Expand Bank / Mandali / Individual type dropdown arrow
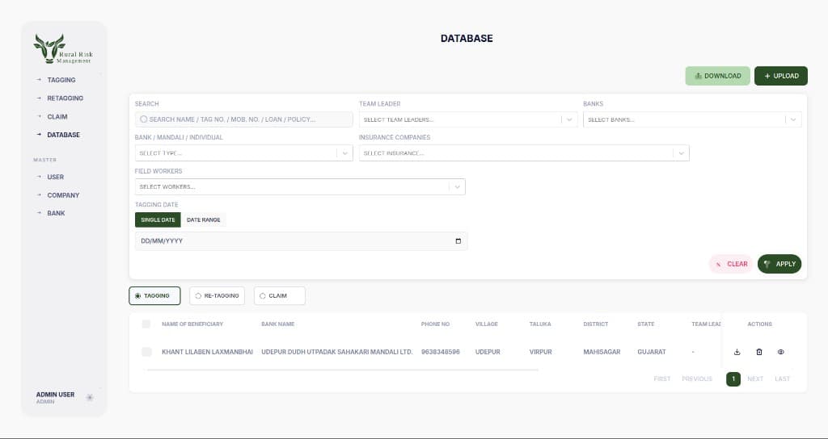The width and height of the screenshot is (828, 439). [344, 153]
